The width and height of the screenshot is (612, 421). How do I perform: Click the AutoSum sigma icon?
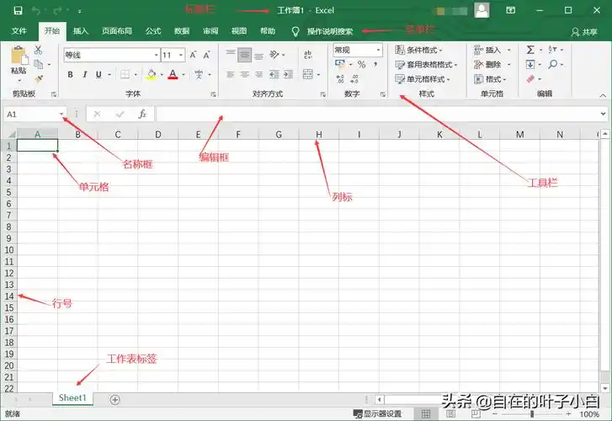[530, 50]
